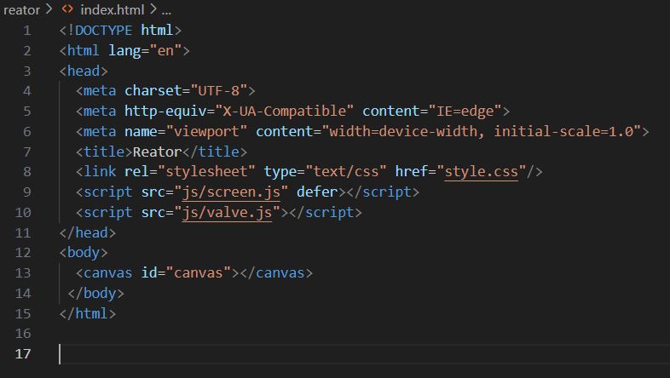Open the style.css link on line 8

[x=481, y=171]
